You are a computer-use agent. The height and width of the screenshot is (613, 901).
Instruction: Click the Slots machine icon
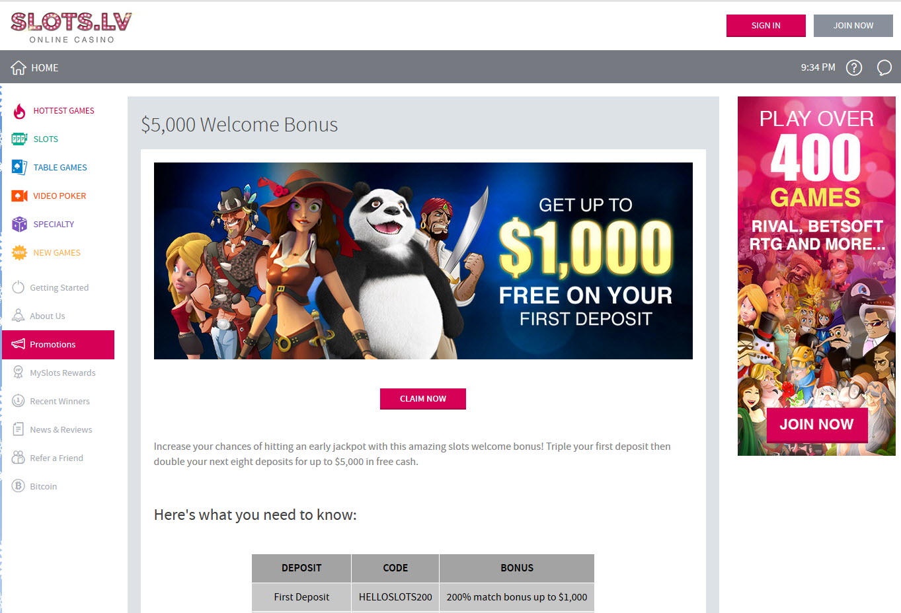point(19,139)
